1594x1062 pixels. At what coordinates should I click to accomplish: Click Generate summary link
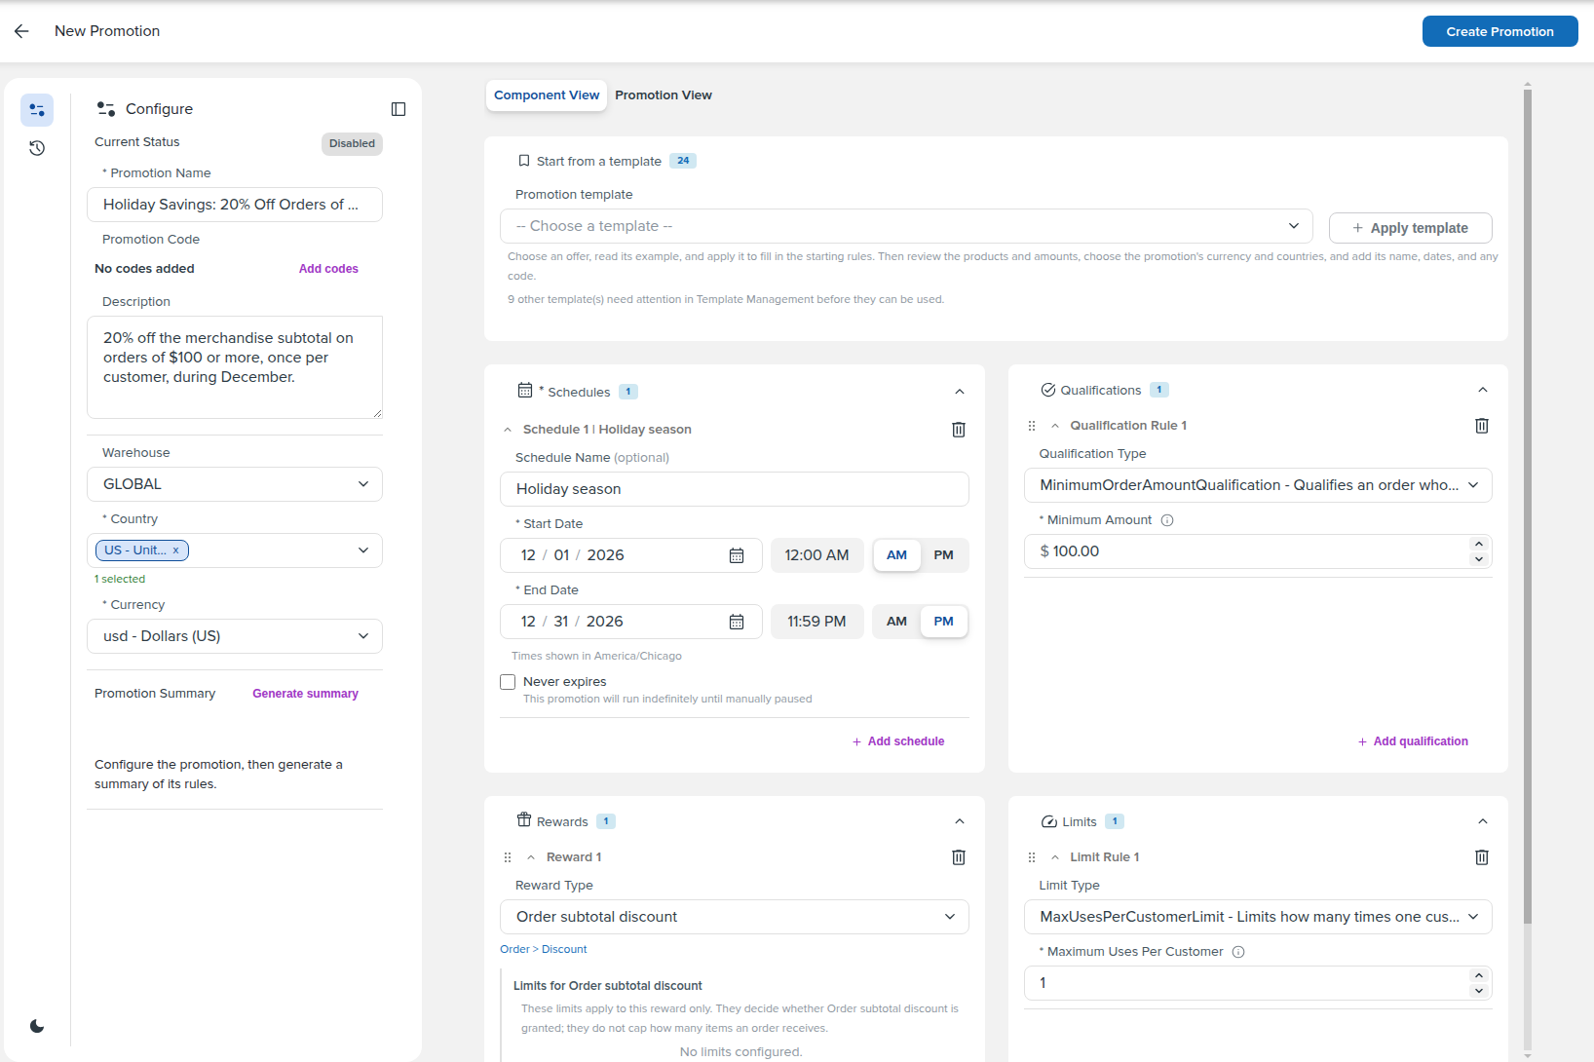pos(305,694)
